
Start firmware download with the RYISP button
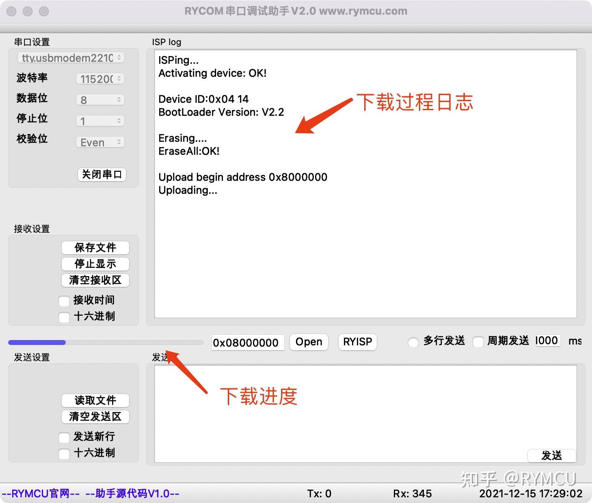357,342
